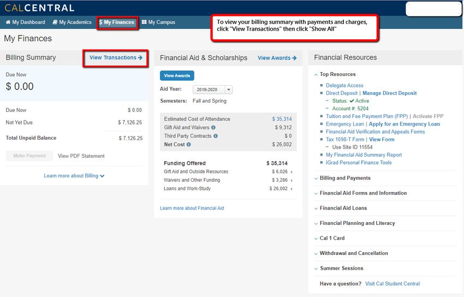Click Account #: 5204 text
This screenshot has height=297, width=464.
(350, 109)
